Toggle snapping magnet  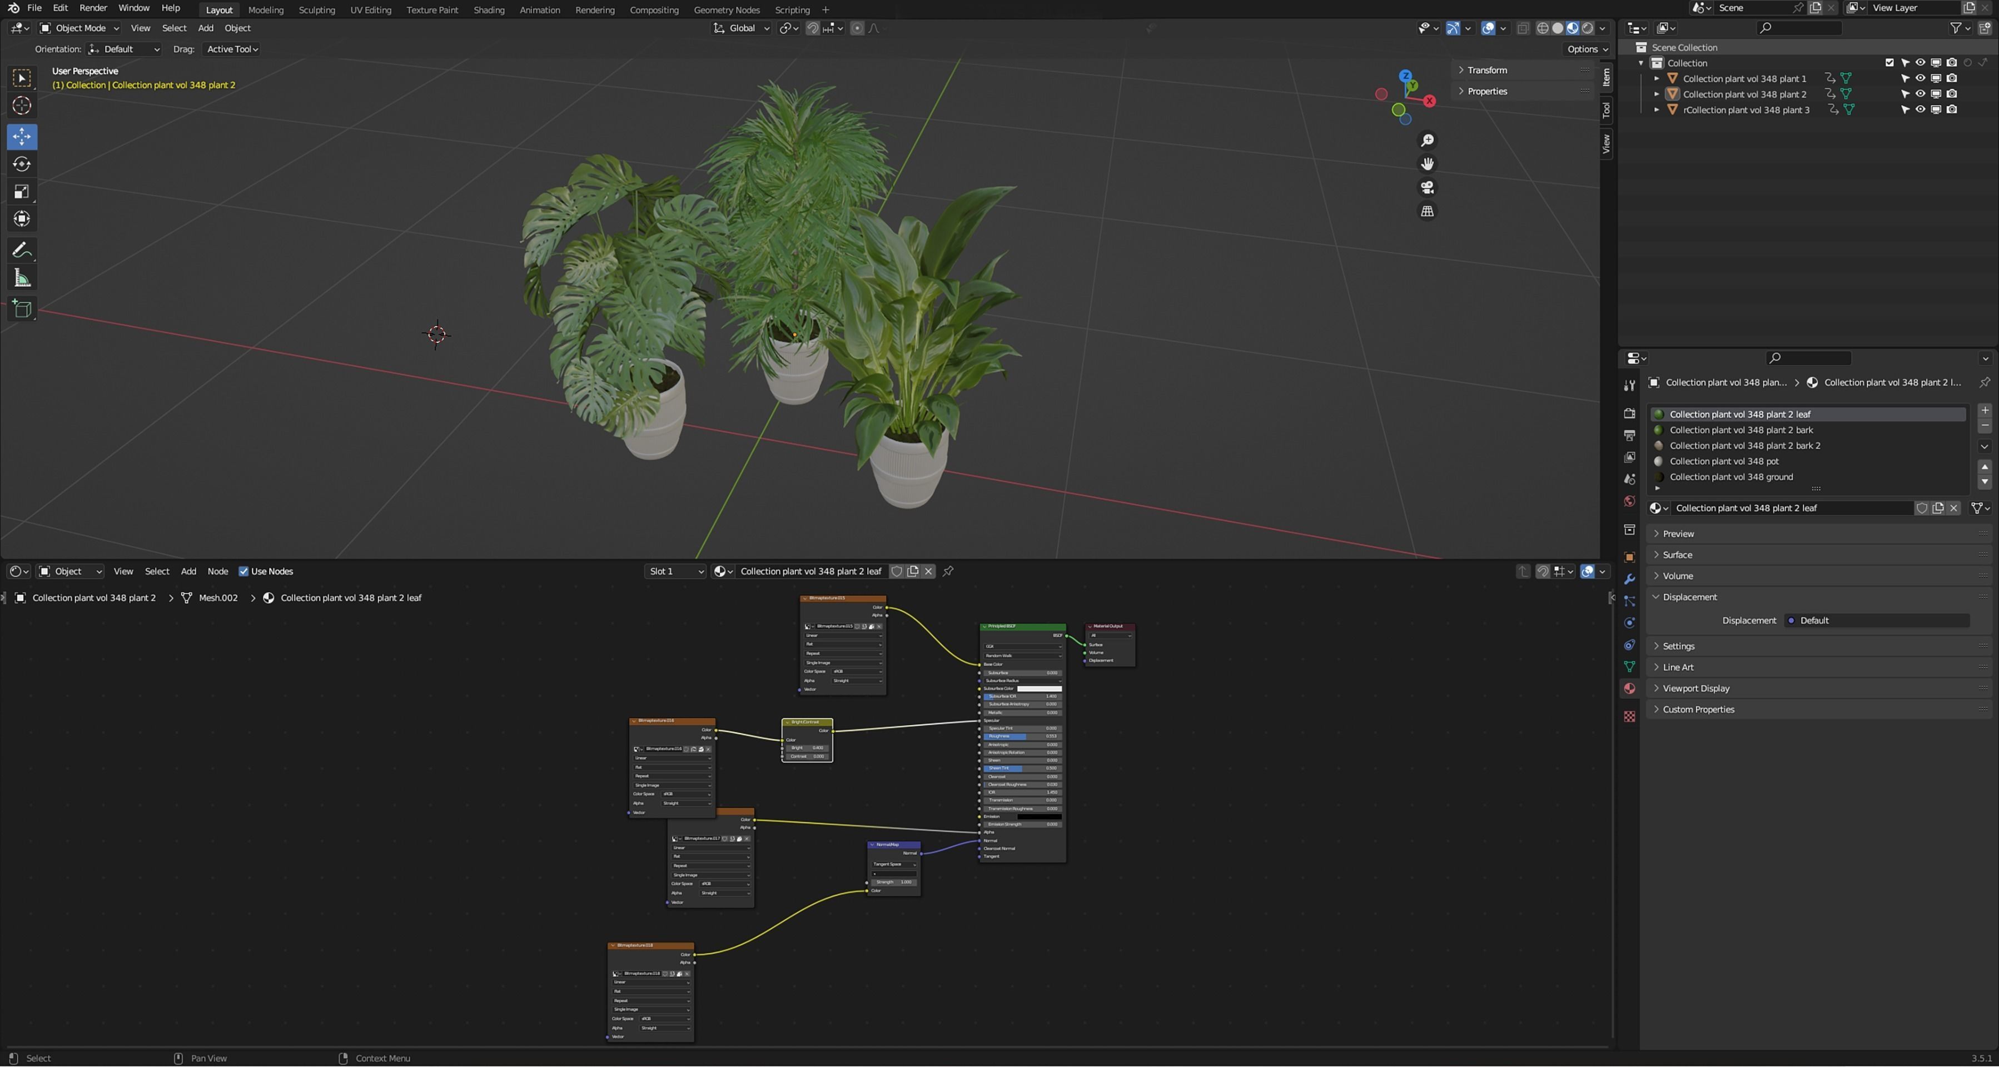click(x=812, y=28)
